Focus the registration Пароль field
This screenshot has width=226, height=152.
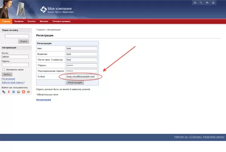[82, 65]
